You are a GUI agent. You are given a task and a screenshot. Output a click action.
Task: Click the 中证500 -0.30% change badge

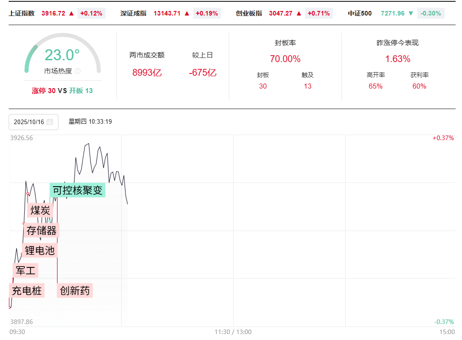coord(430,13)
